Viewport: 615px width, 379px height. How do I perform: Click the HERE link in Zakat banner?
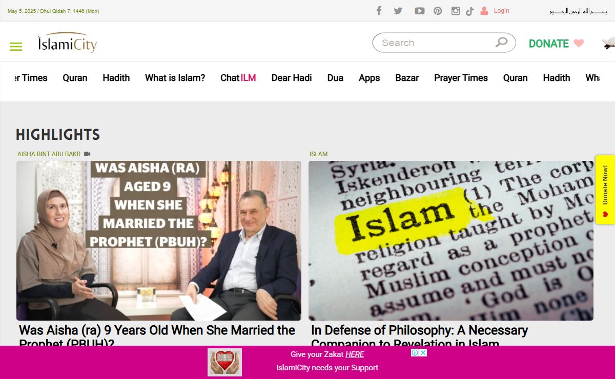click(x=355, y=354)
